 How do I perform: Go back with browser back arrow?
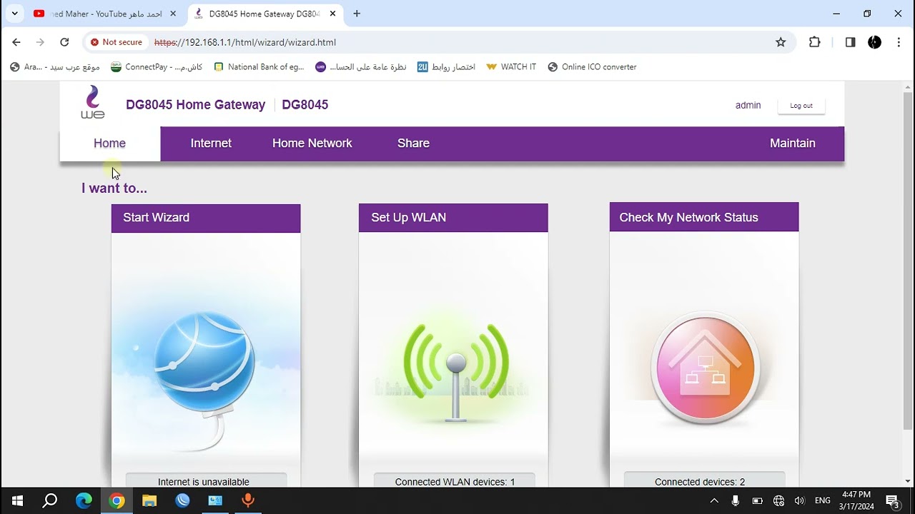click(x=16, y=42)
